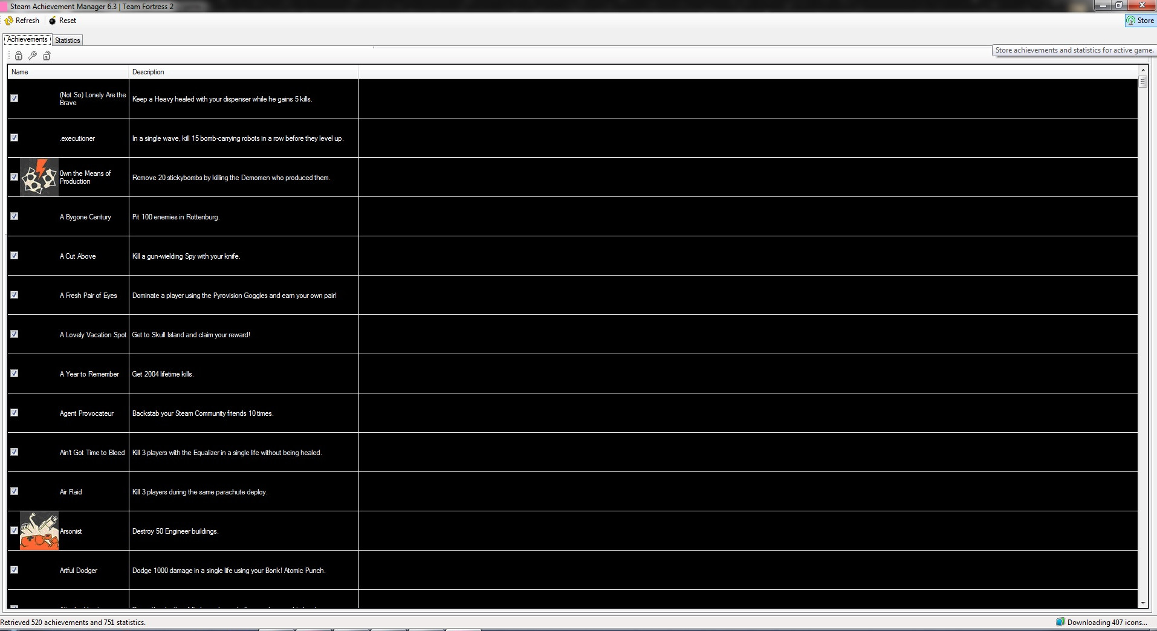Viewport: 1157px width, 631px height.
Task: Click description "Pit 100 enemies in Rottenburg."
Action: coord(176,217)
